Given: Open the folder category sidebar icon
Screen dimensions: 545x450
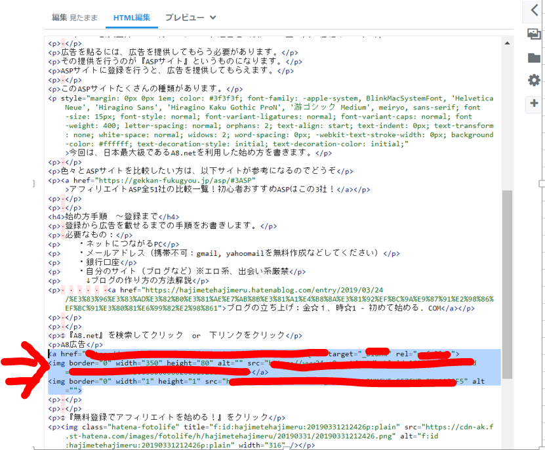Looking at the screenshot, I should click(x=534, y=58).
